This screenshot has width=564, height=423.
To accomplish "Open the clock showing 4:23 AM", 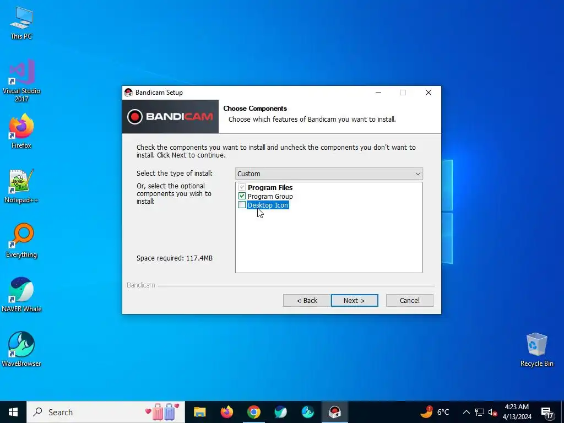I will pyautogui.click(x=517, y=412).
